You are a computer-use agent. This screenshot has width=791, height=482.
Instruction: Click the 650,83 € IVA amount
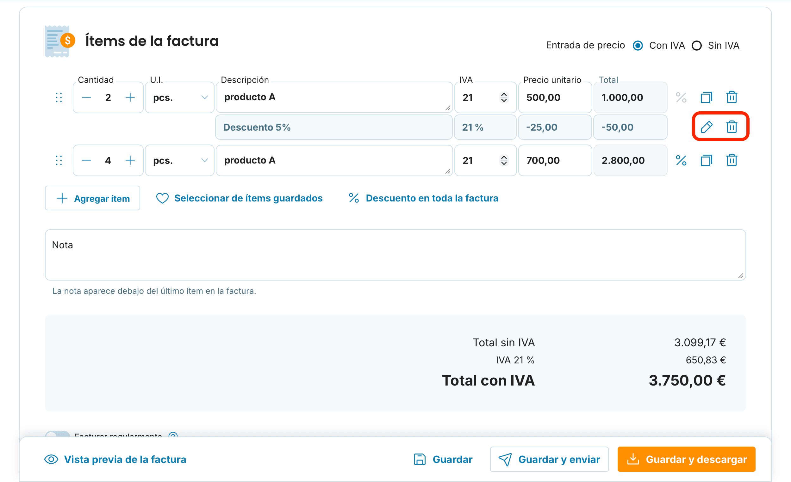(x=706, y=360)
